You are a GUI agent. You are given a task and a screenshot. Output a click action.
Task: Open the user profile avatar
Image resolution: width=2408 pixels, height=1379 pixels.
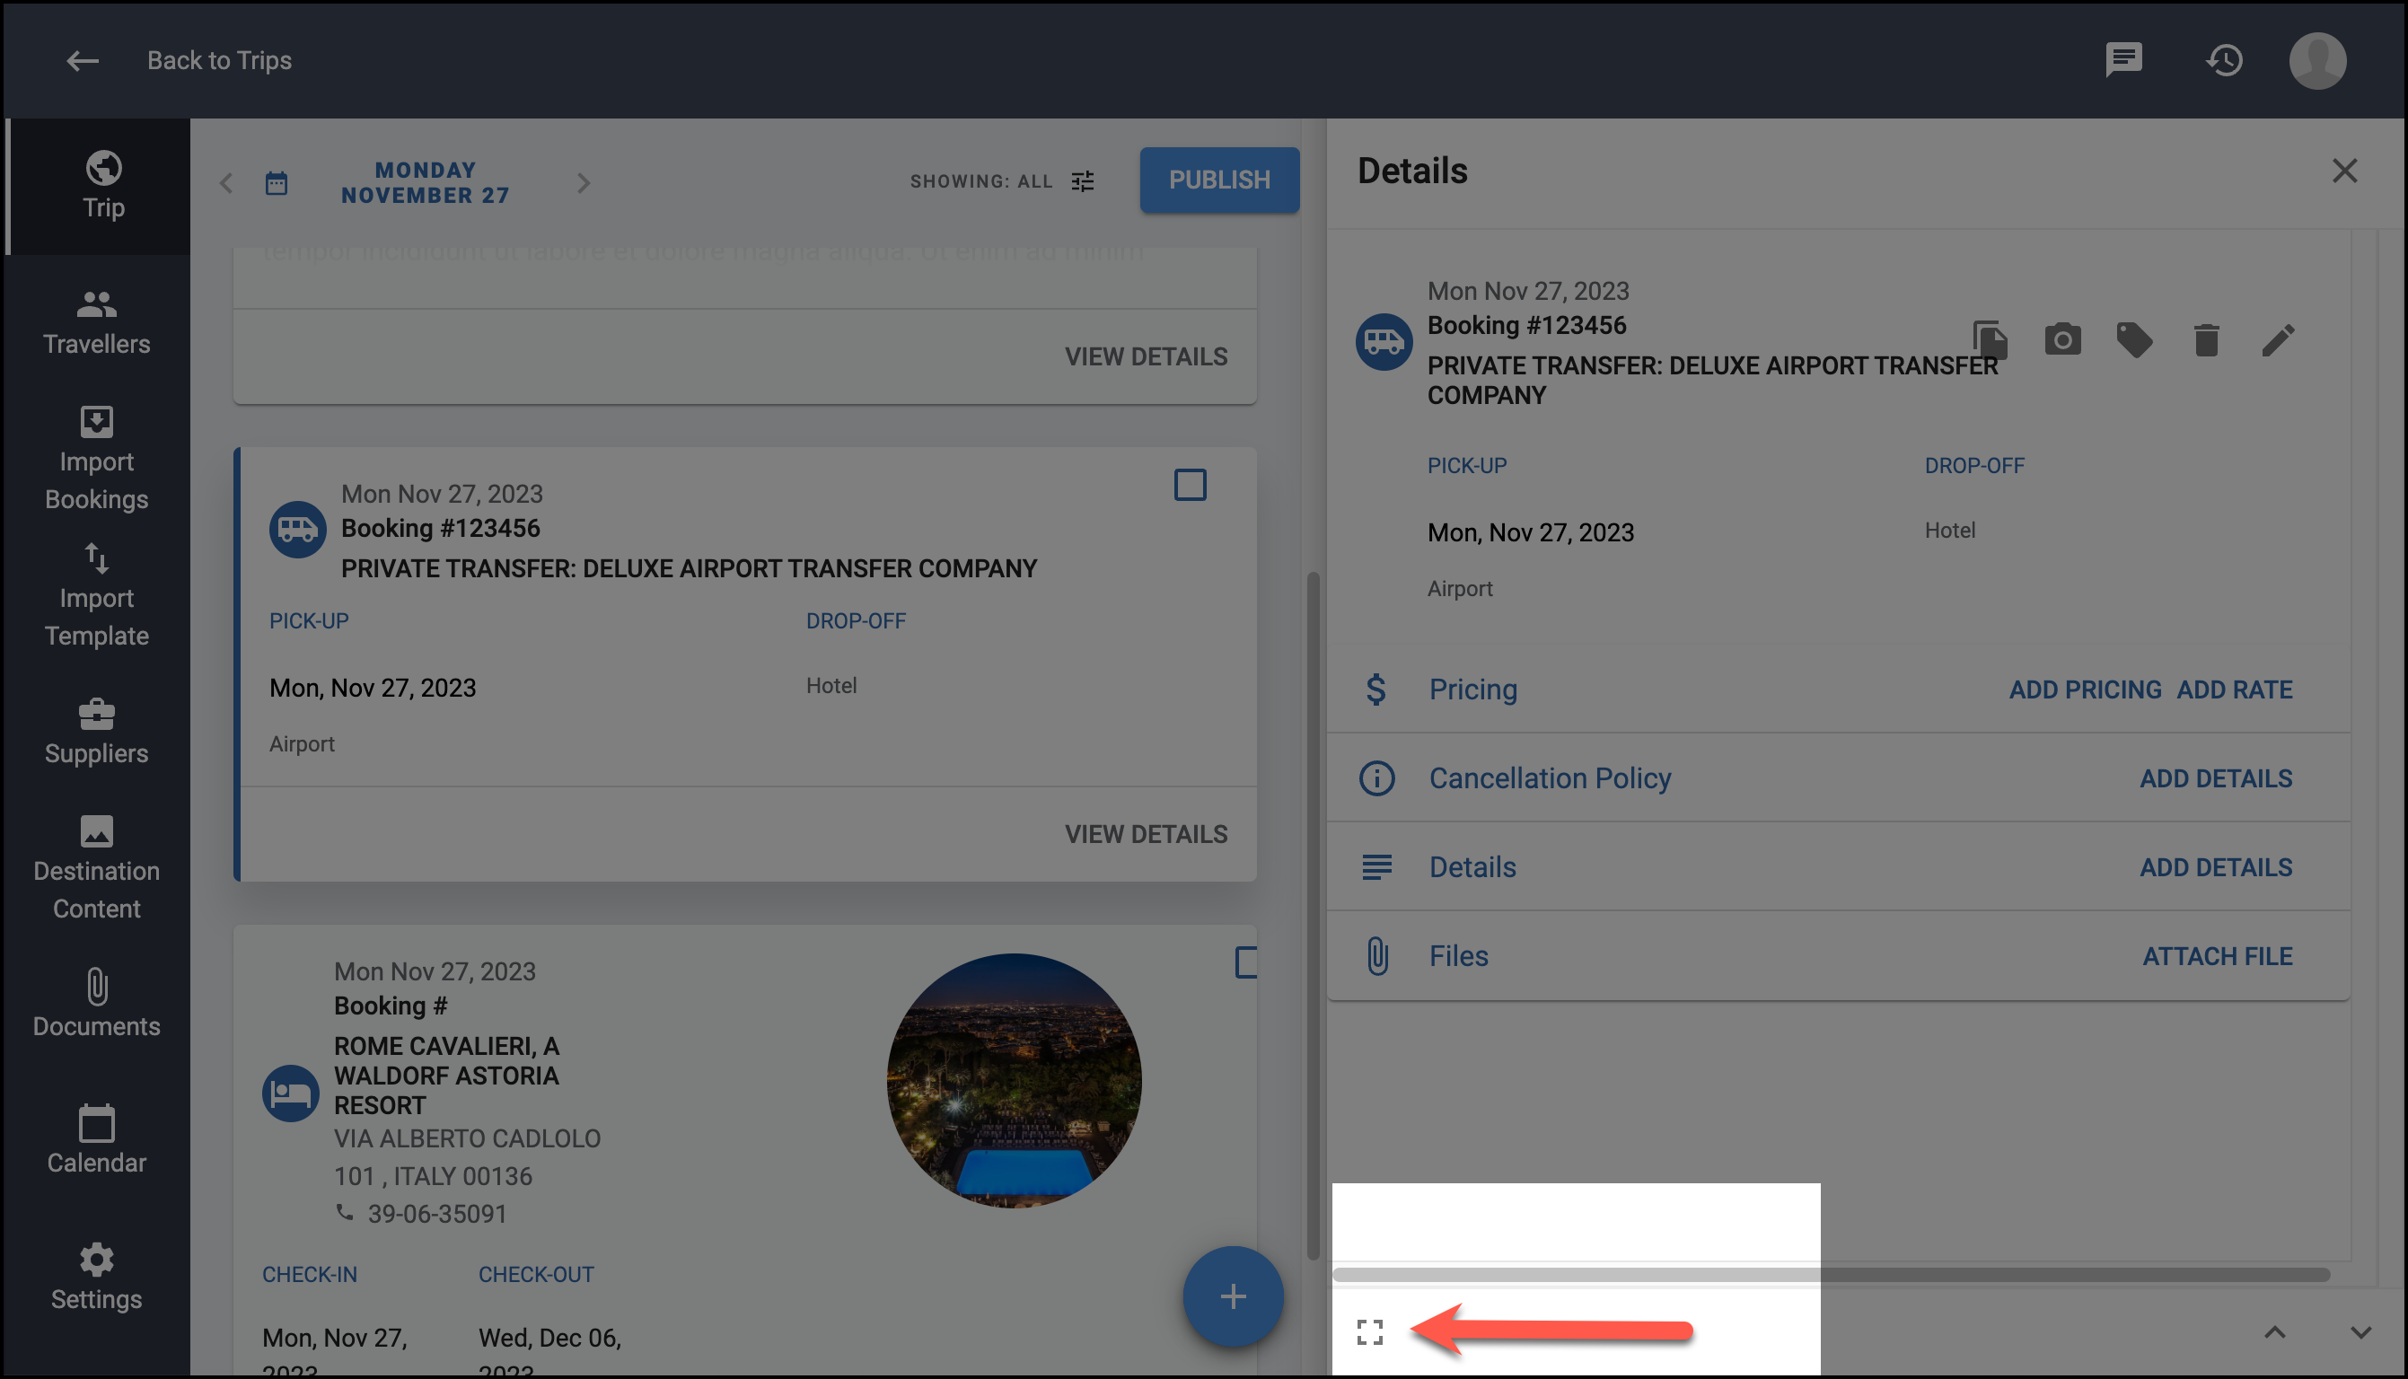(x=2317, y=61)
